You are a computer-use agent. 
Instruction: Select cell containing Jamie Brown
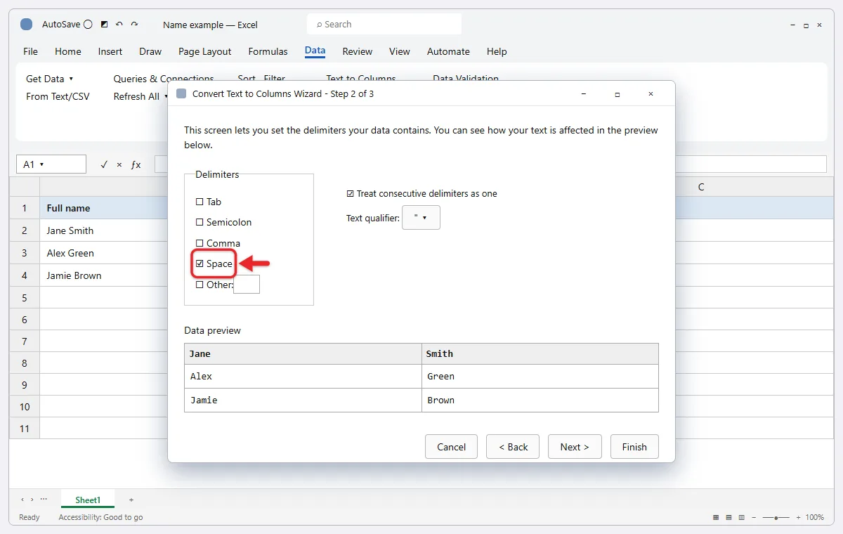coord(104,275)
